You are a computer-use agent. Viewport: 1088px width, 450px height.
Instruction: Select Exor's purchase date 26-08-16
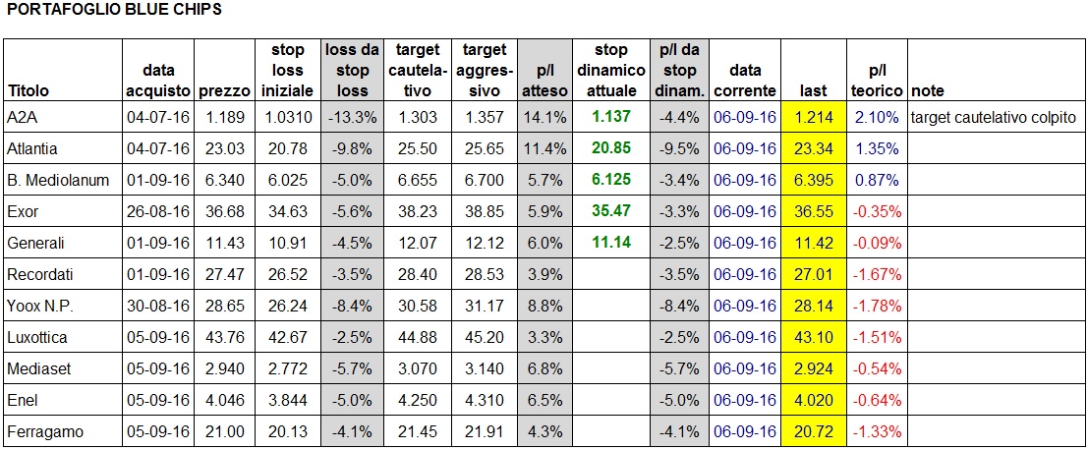158,211
